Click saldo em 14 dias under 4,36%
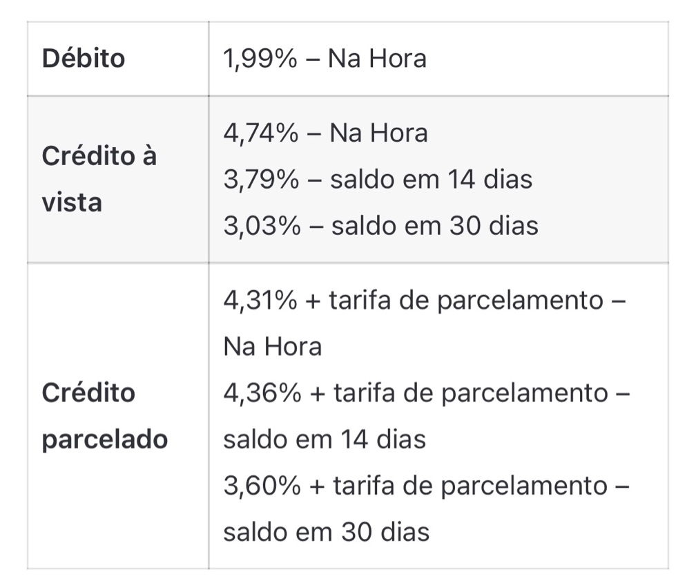Image resolution: width=696 pixels, height=579 pixels. click(x=325, y=439)
